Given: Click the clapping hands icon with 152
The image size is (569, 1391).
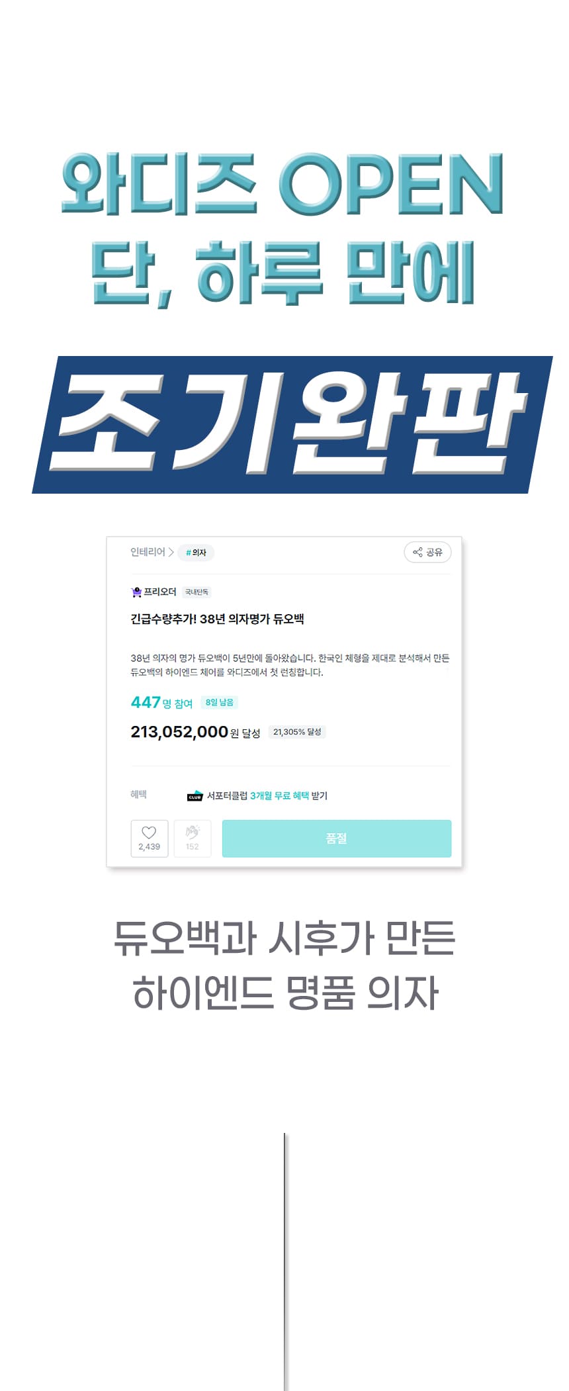Looking at the screenshot, I should tap(193, 838).
